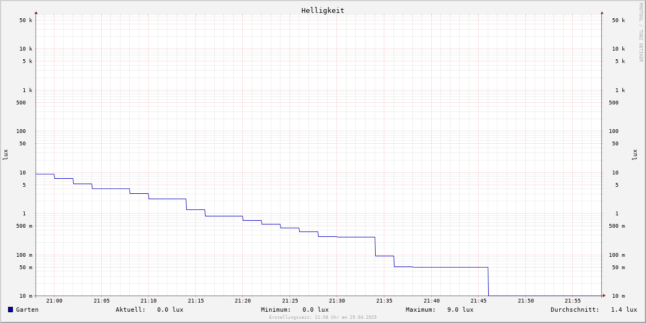Click the "Erstellungszeit: 21:58 Uhr" timestamp line
Image resolution: width=646 pixels, height=323 pixels.
[323, 317]
